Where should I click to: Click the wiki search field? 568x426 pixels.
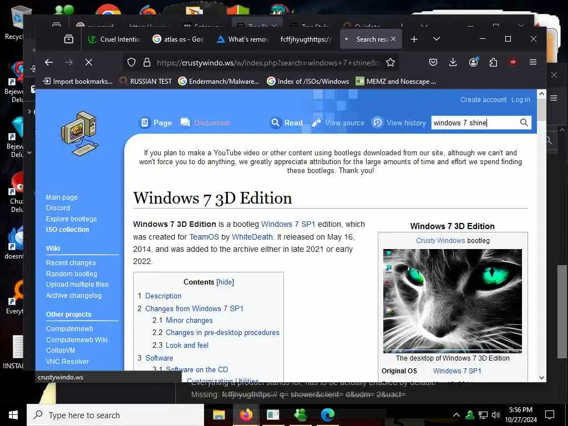tap(475, 123)
